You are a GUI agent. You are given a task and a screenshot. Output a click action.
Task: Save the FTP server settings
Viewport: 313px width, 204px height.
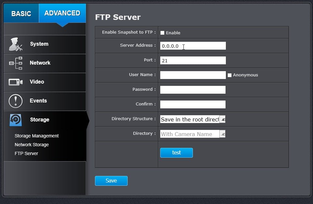coord(111,180)
